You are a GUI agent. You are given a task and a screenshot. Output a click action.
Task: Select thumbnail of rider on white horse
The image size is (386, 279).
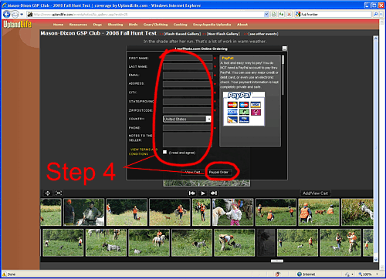149,243
